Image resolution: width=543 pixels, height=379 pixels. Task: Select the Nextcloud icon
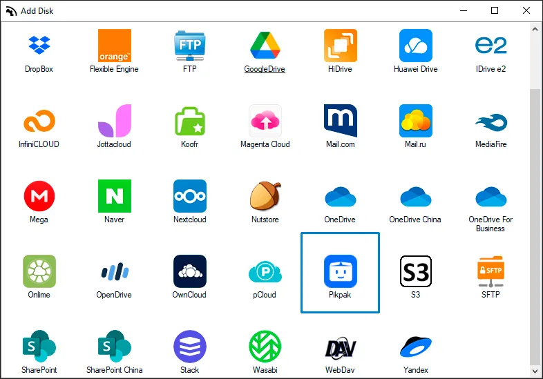pos(190,196)
